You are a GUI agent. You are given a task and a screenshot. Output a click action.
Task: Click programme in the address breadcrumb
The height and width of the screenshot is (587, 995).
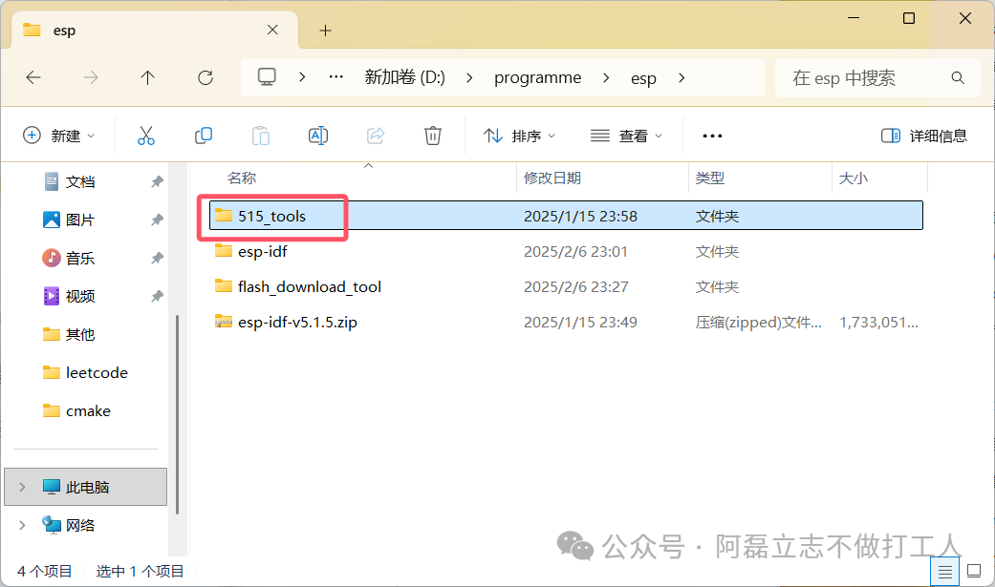[x=537, y=78]
